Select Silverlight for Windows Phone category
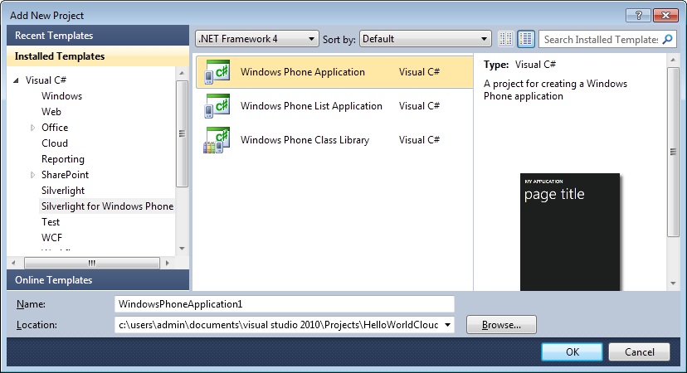Image resolution: width=687 pixels, height=373 pixels. (x=107, y=206)
